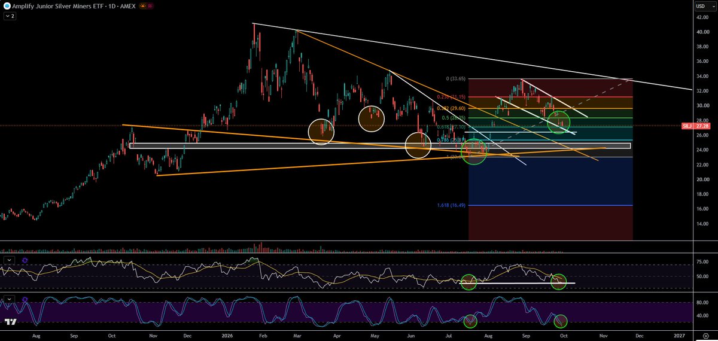Viewport: 718px width, 341px height.
Task: Click the SILJ symbol logo icon
Action: 7,6
